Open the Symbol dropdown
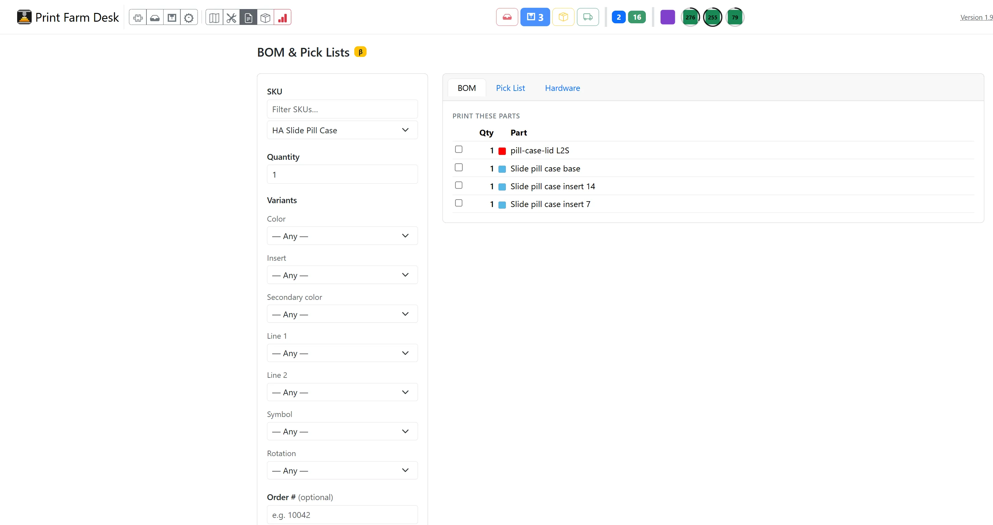Image resolution: width=993 pixels, height=525 pixels. tap(342, 431)
